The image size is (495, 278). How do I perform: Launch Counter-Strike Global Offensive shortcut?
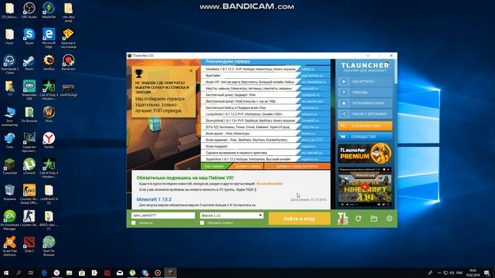click(x=29, y=195)
